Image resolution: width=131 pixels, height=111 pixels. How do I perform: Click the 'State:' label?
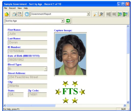(x=11, y=90)
